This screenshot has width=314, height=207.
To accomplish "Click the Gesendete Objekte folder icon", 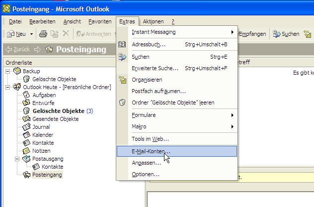I will [x=26, y=119].
